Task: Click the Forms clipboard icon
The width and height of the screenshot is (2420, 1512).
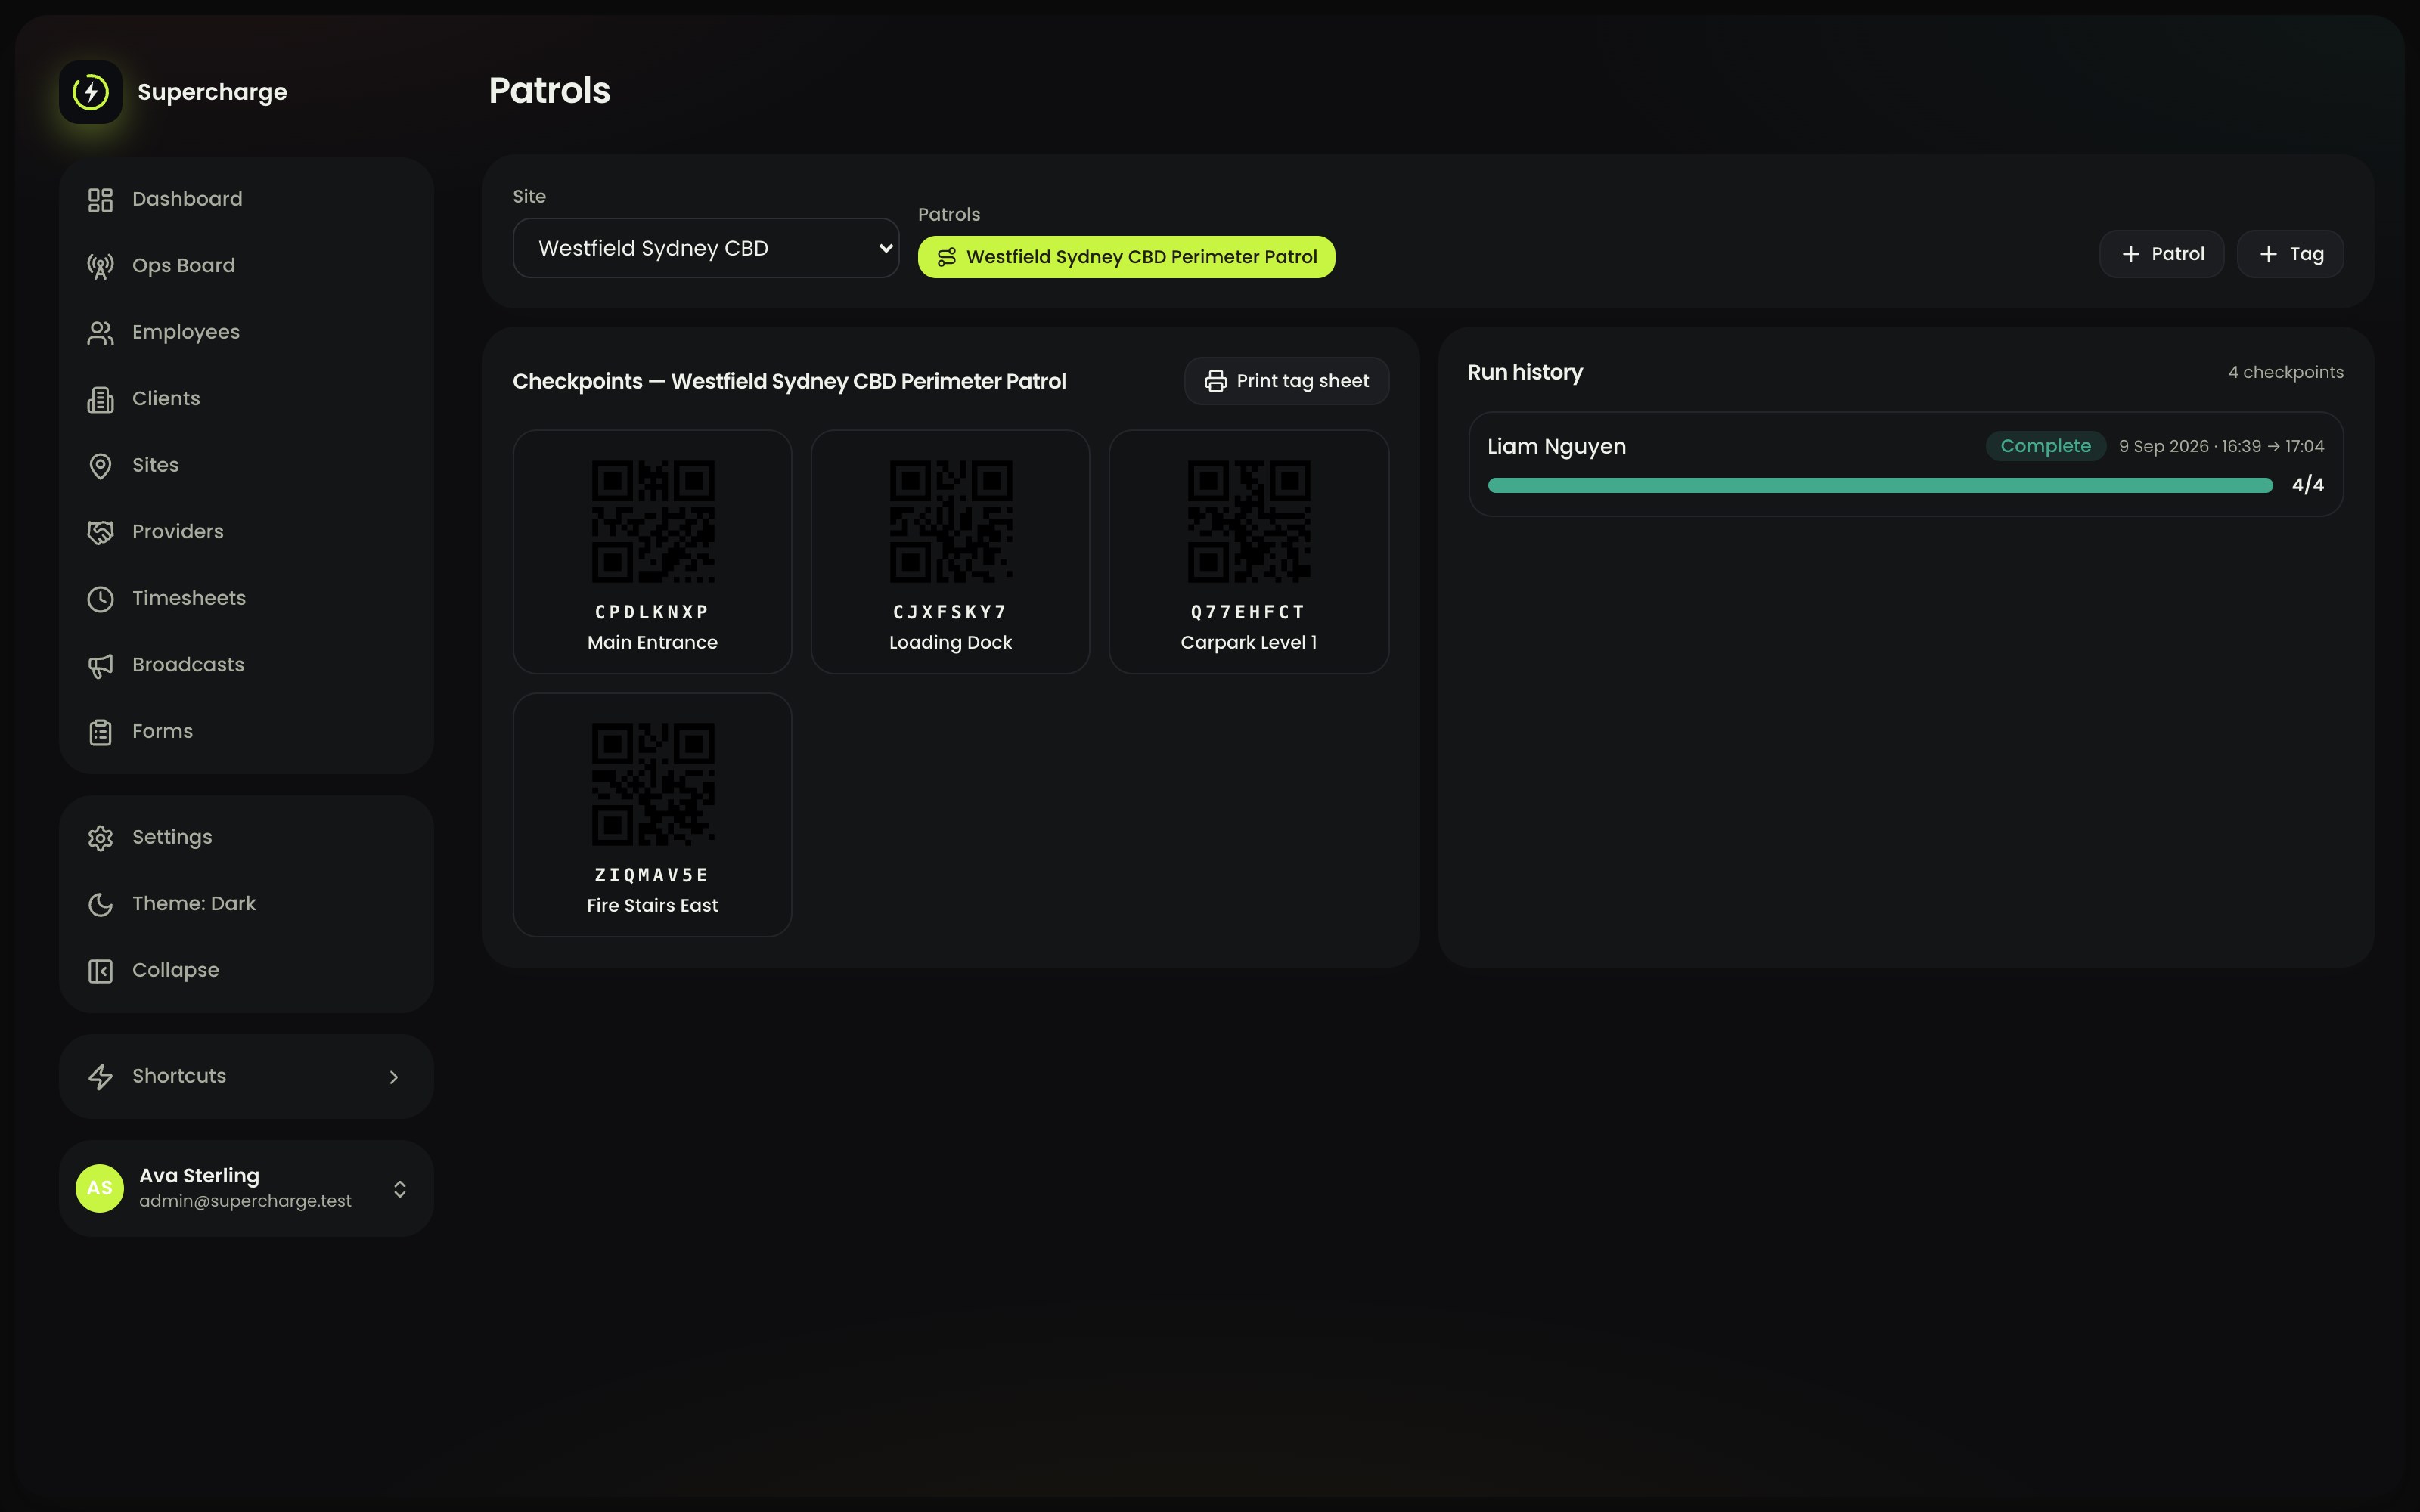Action: pos(100,732)
